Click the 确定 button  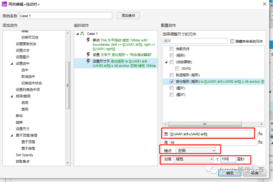tap(230, 173)
